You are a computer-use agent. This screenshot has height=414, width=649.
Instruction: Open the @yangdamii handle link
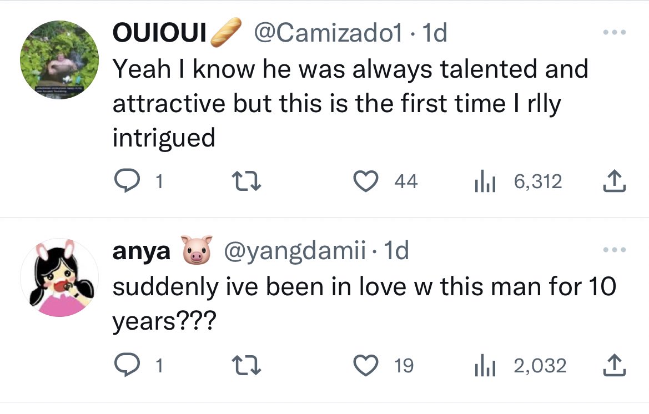point(295,250)
